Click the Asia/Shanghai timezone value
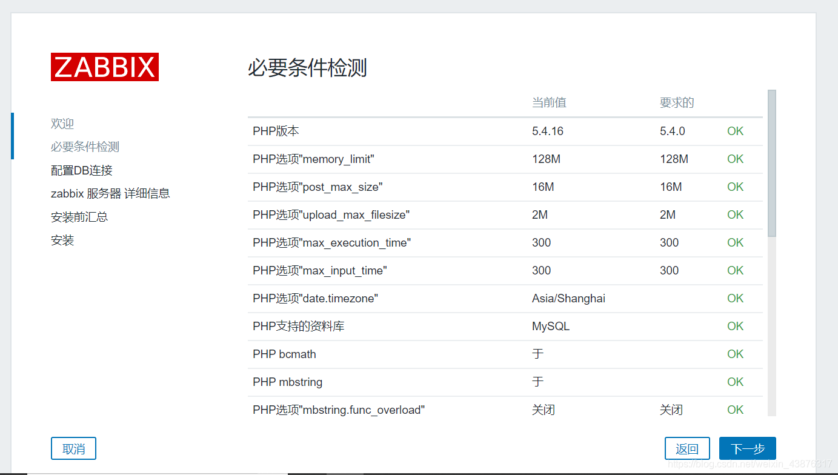 coord(568,298)
